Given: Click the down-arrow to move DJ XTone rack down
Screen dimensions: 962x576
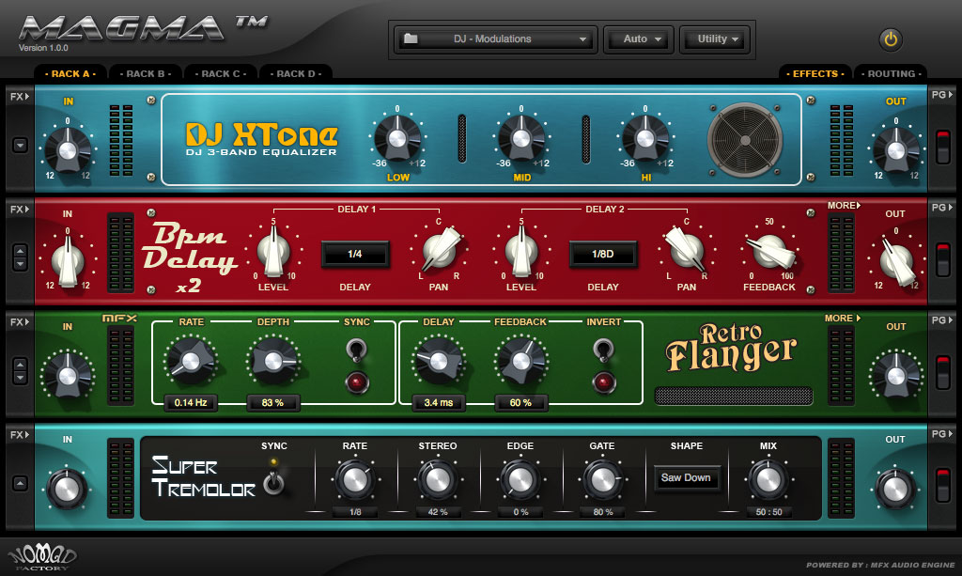Looking at the screenshot, I should point(19,147).
